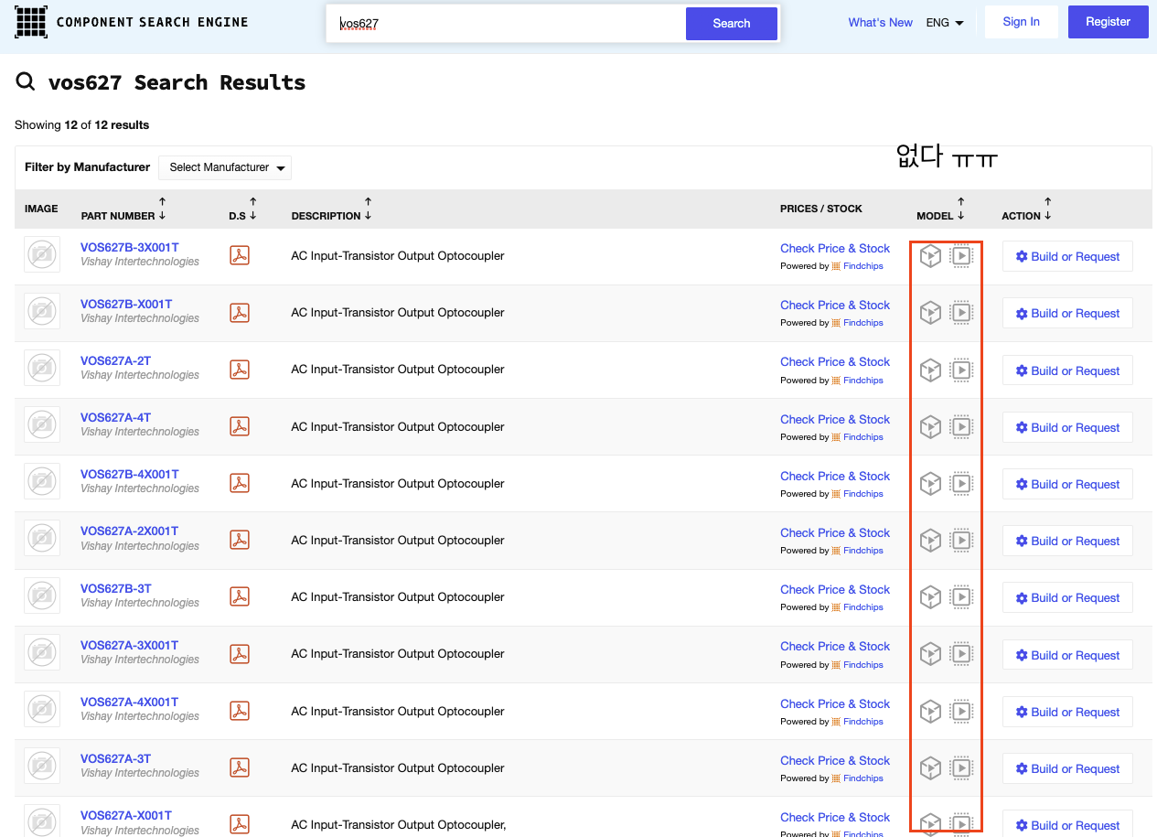Click the footprint chip icon for VOS627A-3T
1157x837 pixels.
coord(961,767)
